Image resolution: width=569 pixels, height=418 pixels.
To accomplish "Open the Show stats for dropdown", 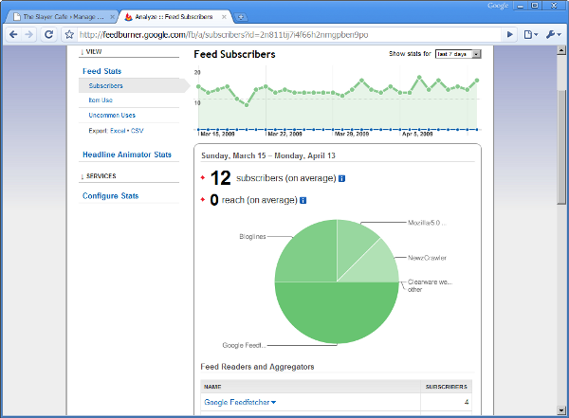I will pyautogui.click(x=458, y=54).
